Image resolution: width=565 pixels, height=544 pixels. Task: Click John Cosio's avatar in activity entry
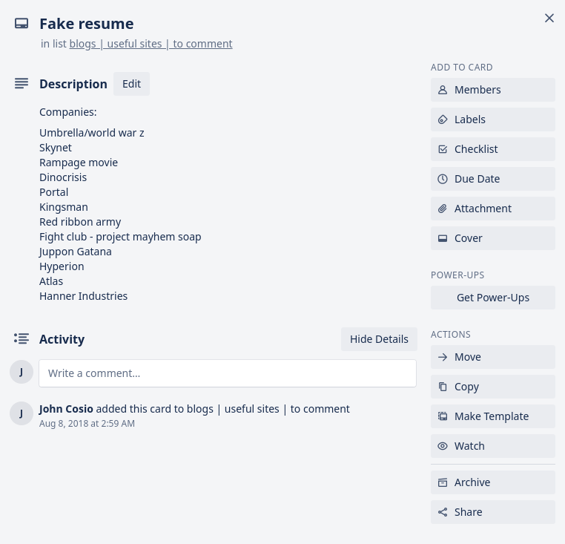click(22, 413)
